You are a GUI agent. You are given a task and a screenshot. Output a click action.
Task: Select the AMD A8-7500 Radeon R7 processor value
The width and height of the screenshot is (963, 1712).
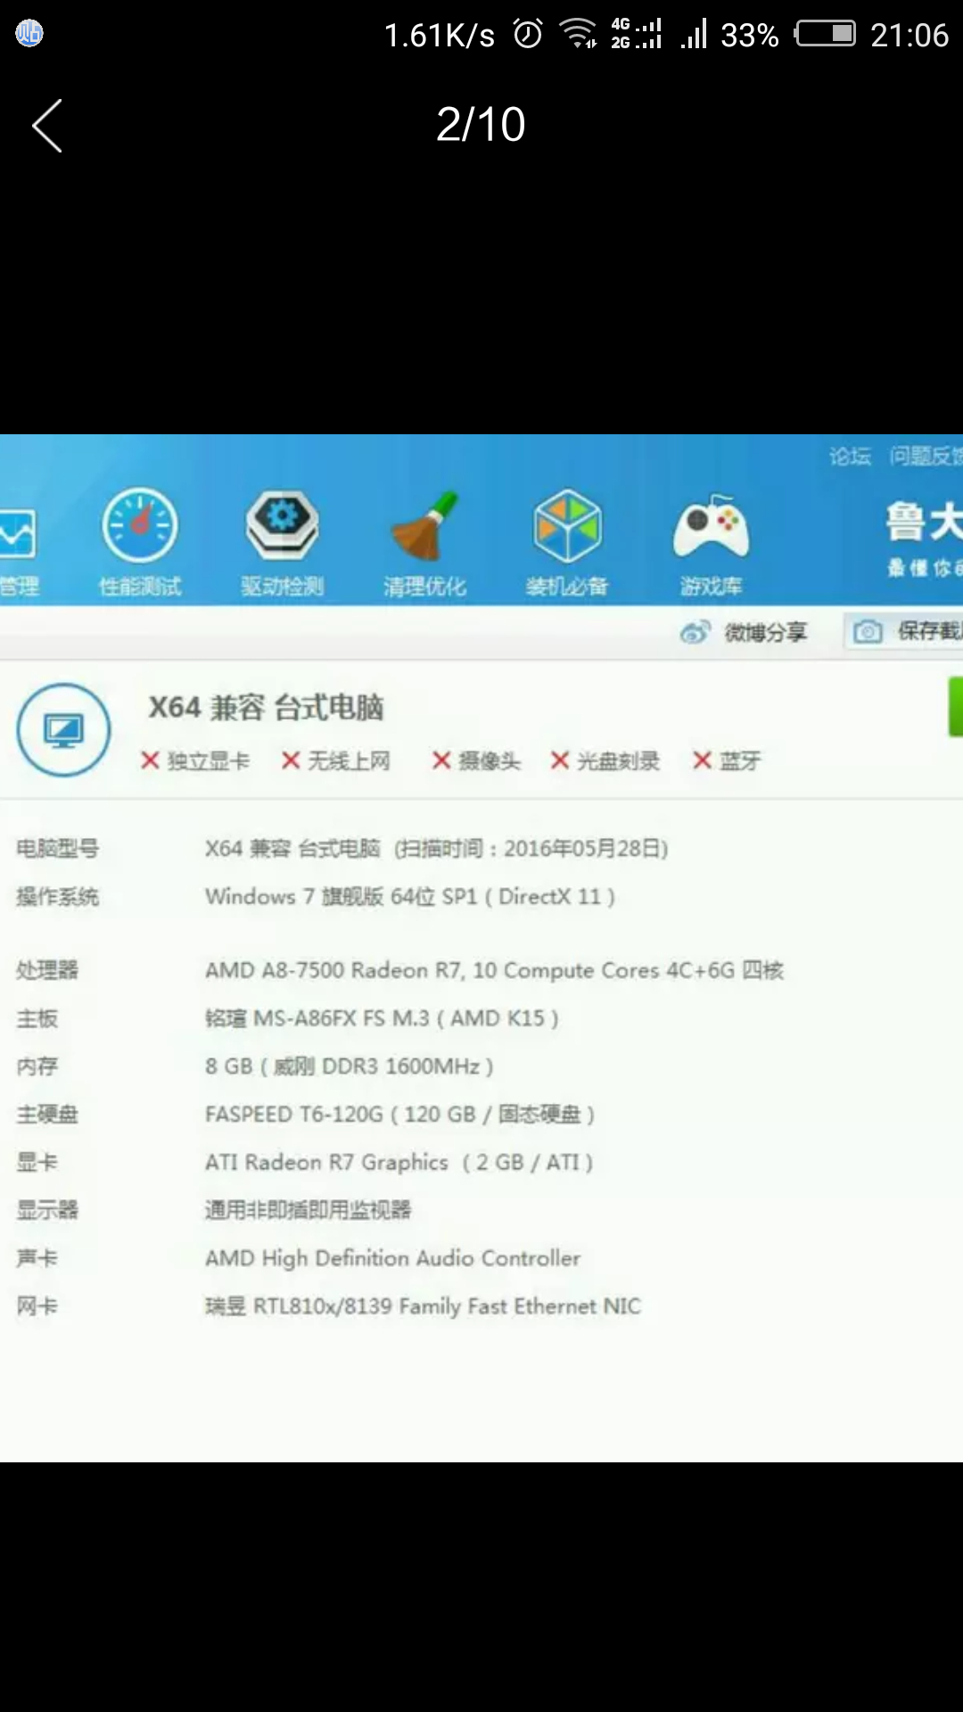[x=495, y=970]
